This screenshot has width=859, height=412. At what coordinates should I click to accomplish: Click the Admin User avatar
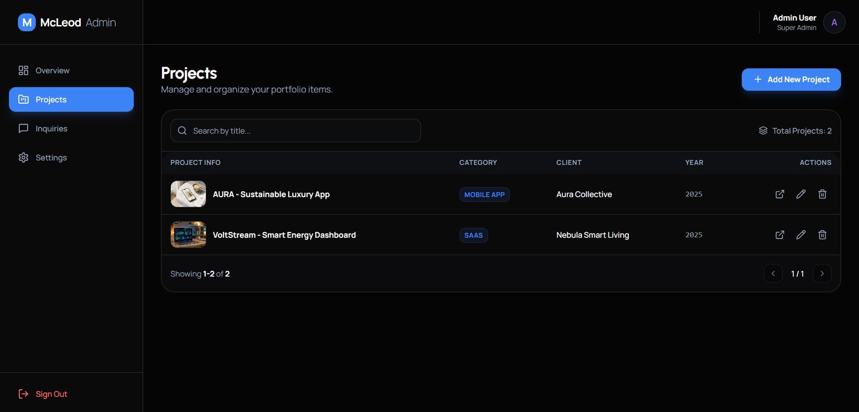834,22
